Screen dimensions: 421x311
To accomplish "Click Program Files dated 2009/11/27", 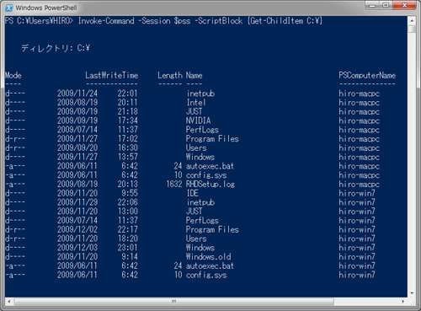I will click(x=212, y=138).
